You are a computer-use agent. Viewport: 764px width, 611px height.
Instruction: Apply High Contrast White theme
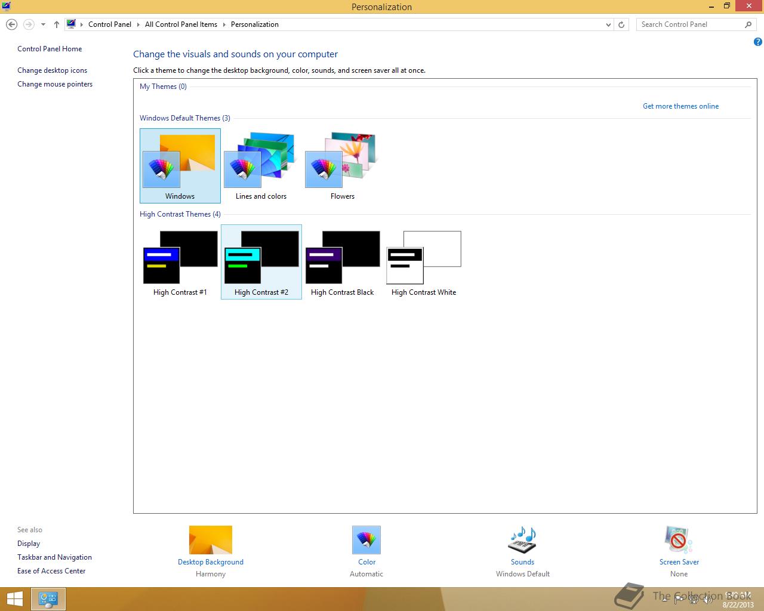[424, 262]
